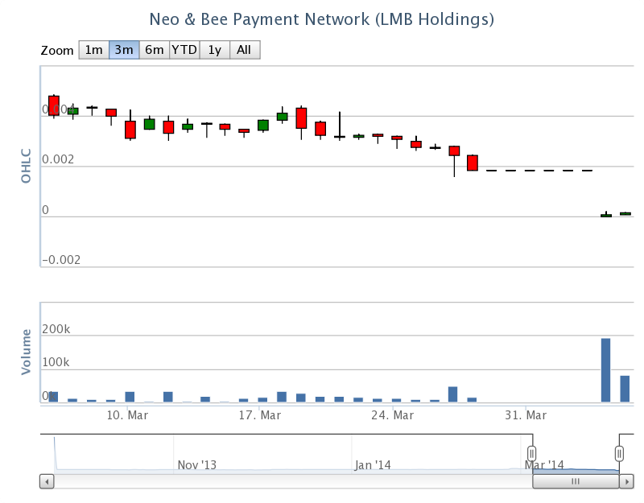Switch zoom to 3m range
This screenshot has width=644, height=503.
pyautogui.click(x=124, y=50)
